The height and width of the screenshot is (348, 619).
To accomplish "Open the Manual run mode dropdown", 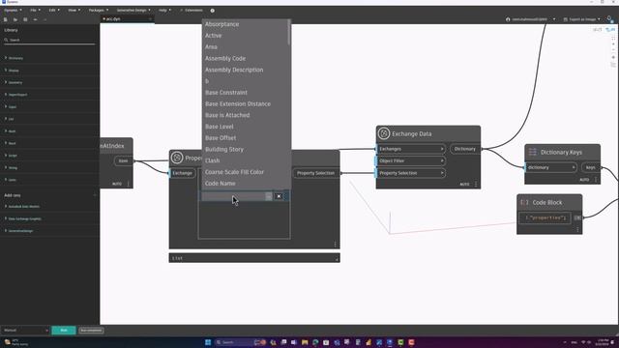I will coord(25,331).
